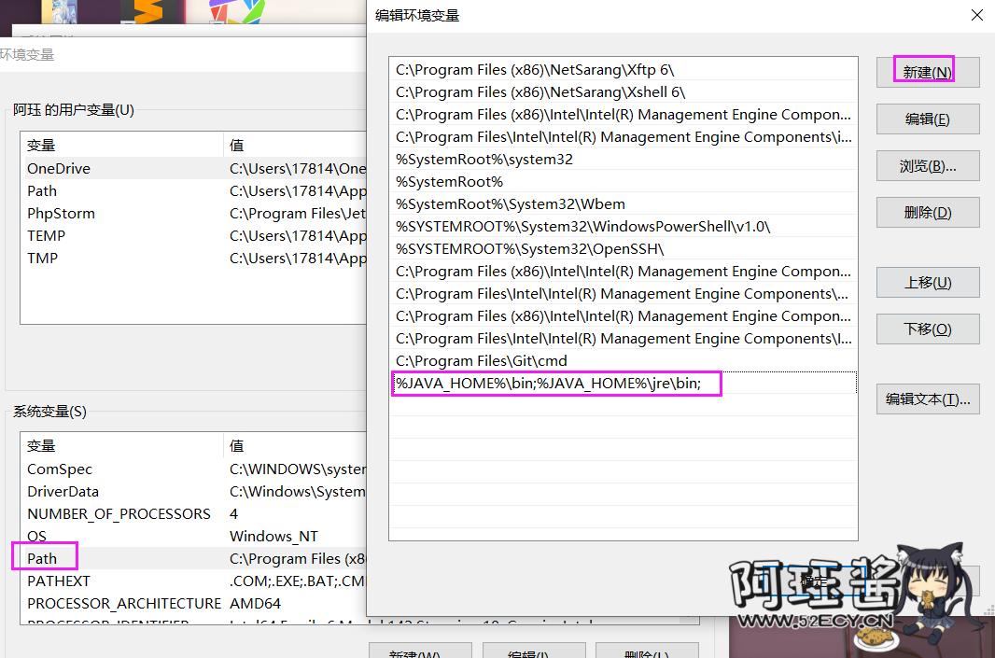Select the TEMP user variable

tap(193, 235)
